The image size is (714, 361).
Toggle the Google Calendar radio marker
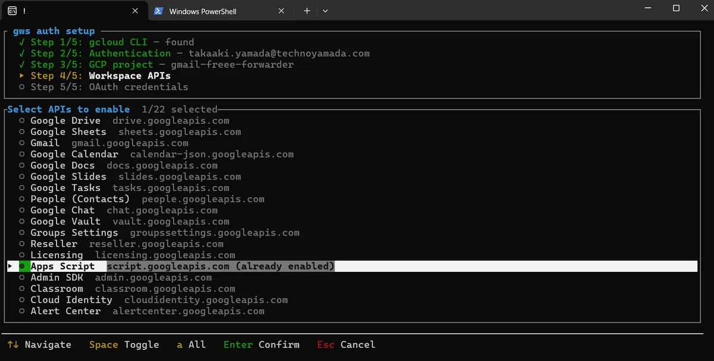coord(22,155)
